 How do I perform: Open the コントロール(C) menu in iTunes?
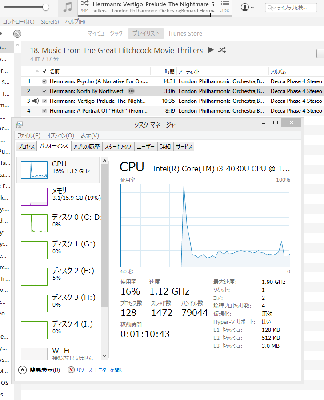[18, 22]
